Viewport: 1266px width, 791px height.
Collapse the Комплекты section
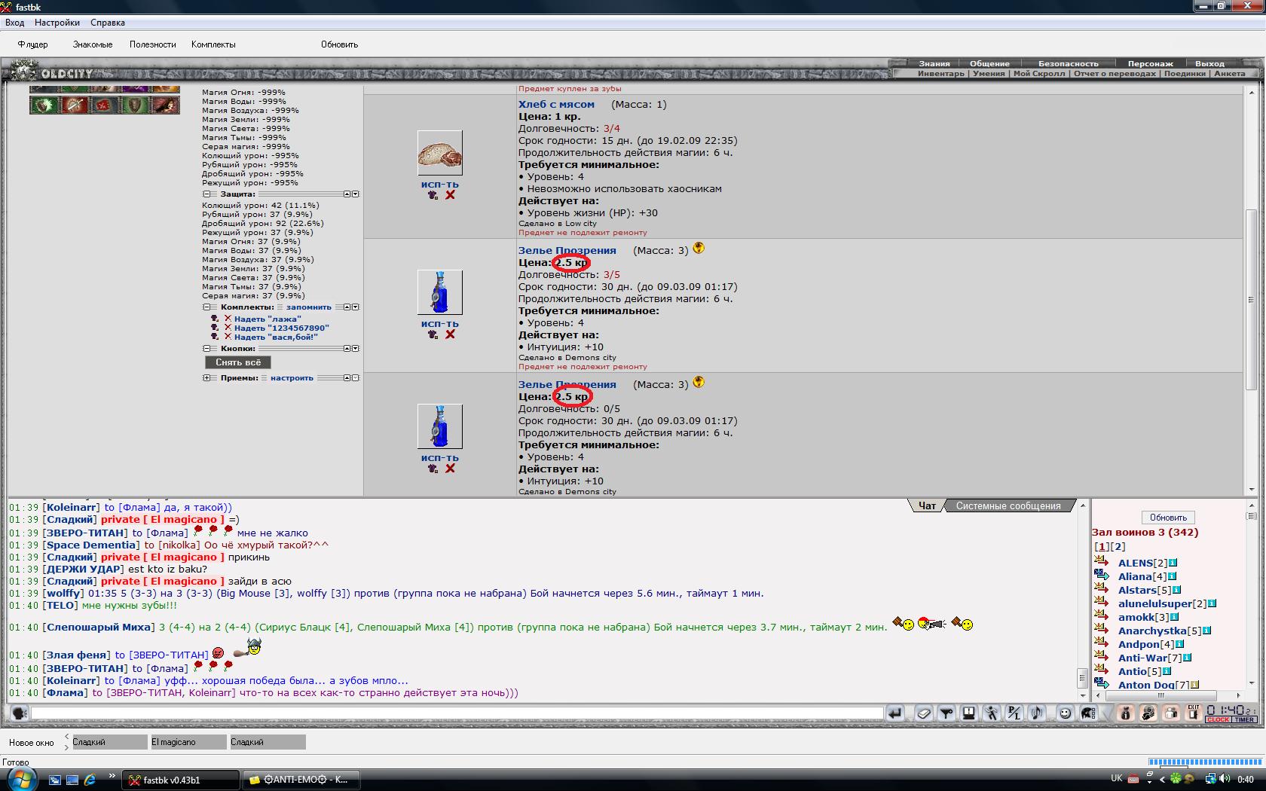[x=206, y=307]
